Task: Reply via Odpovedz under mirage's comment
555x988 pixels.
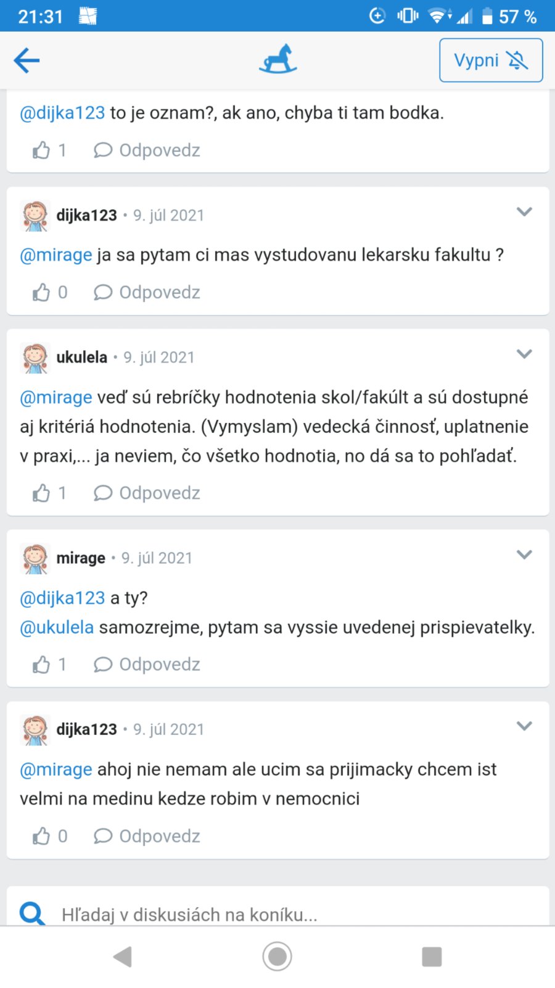Action: 147,664
